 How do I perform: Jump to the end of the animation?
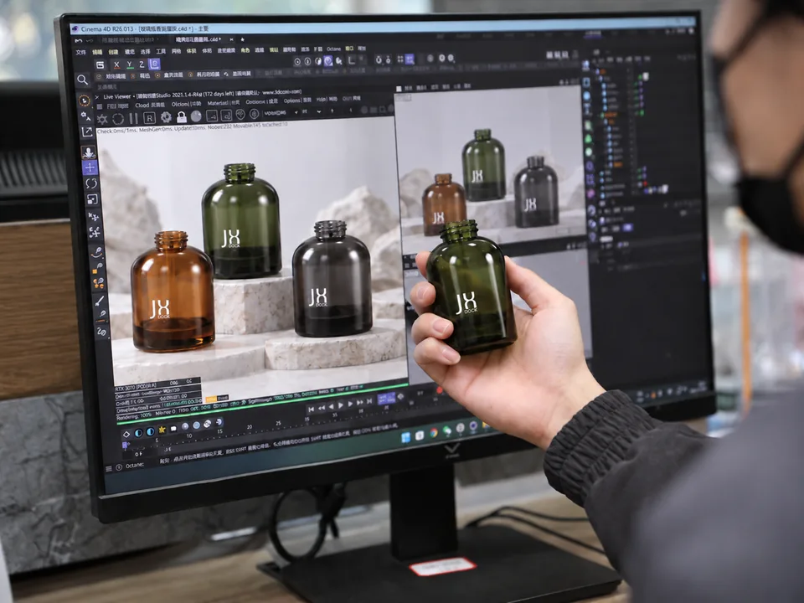click(x=369, y=401)
